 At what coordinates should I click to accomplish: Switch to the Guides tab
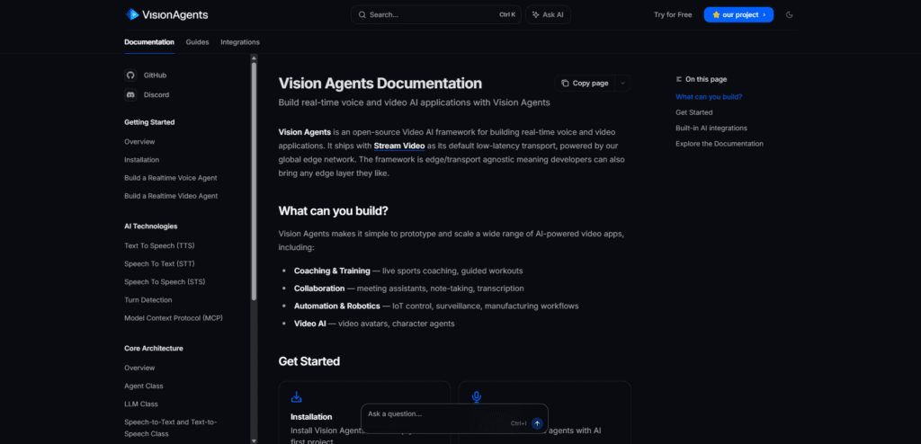pyautogui.click(x=197, y=42)
